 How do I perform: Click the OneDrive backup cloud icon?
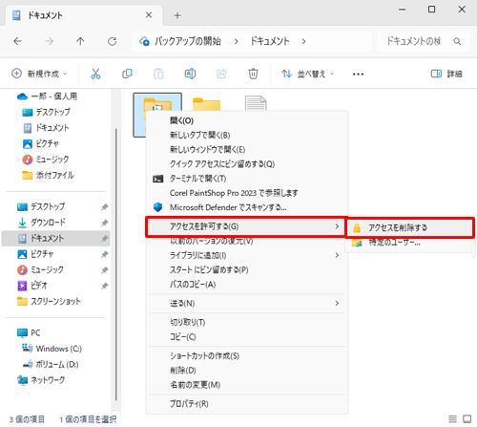[144, 41]
